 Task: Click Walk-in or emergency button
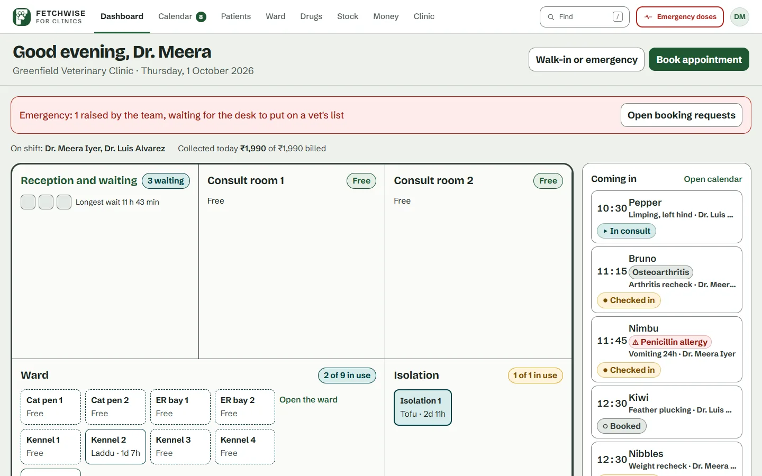click(586, 59)
